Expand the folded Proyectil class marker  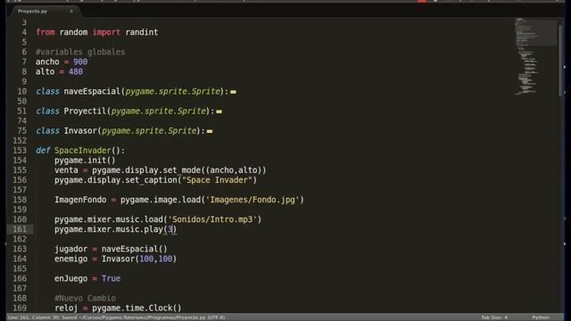pos(219,111)
